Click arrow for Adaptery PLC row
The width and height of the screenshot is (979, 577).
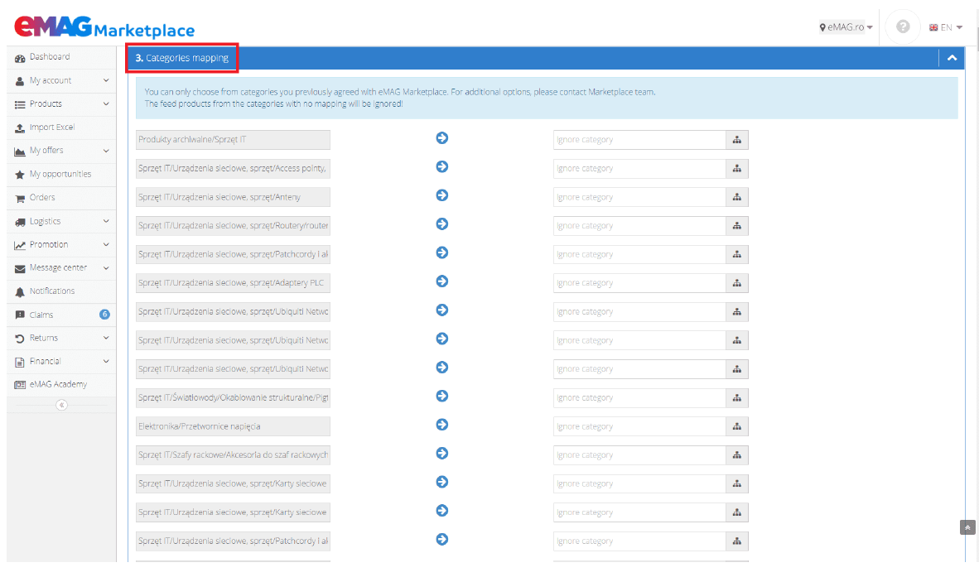(x=442, y=281)
